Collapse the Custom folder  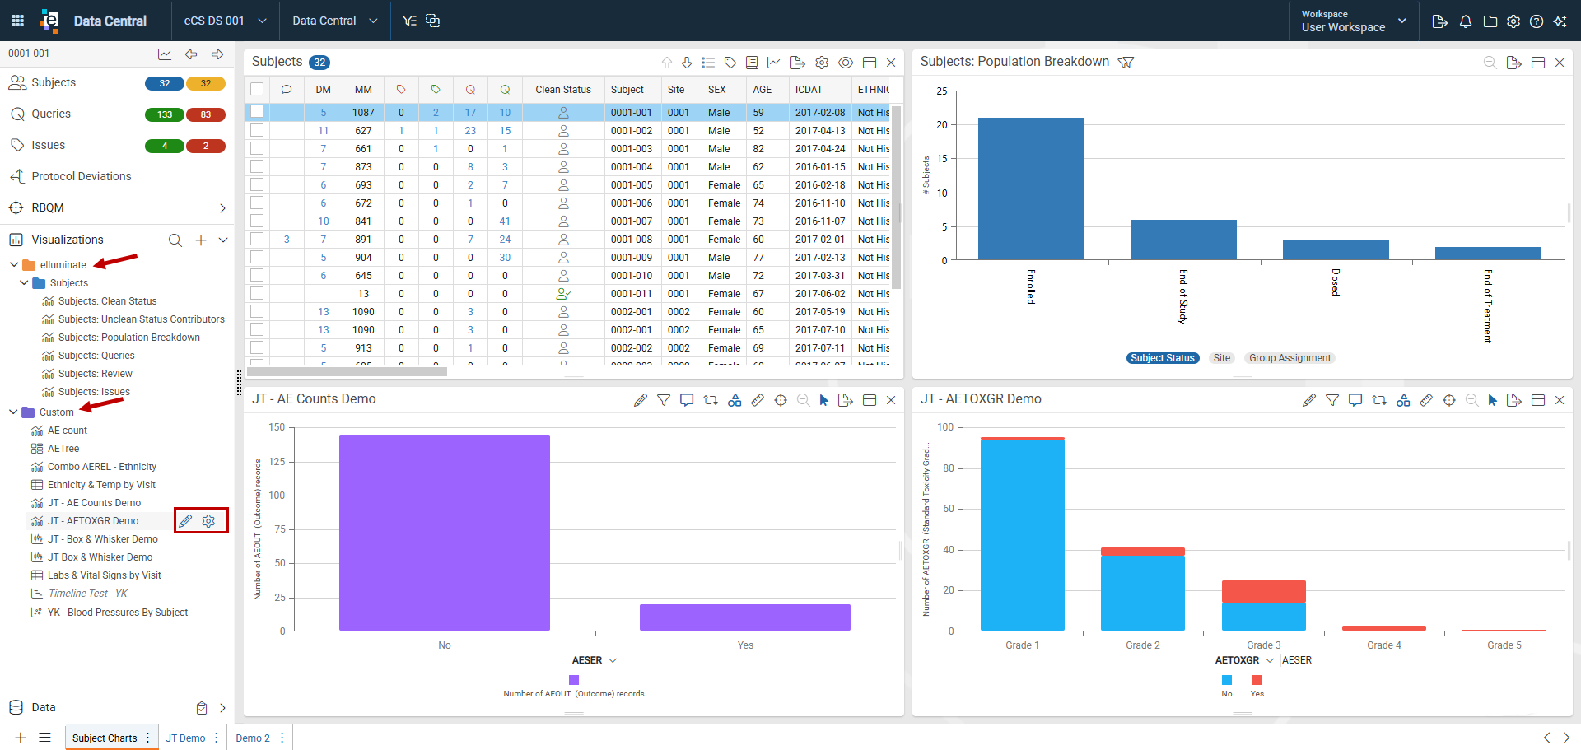[x=13, y=412]
